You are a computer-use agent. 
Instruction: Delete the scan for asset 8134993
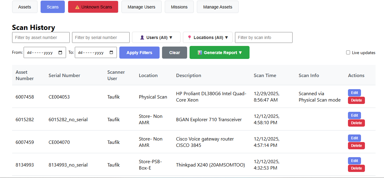356,168
